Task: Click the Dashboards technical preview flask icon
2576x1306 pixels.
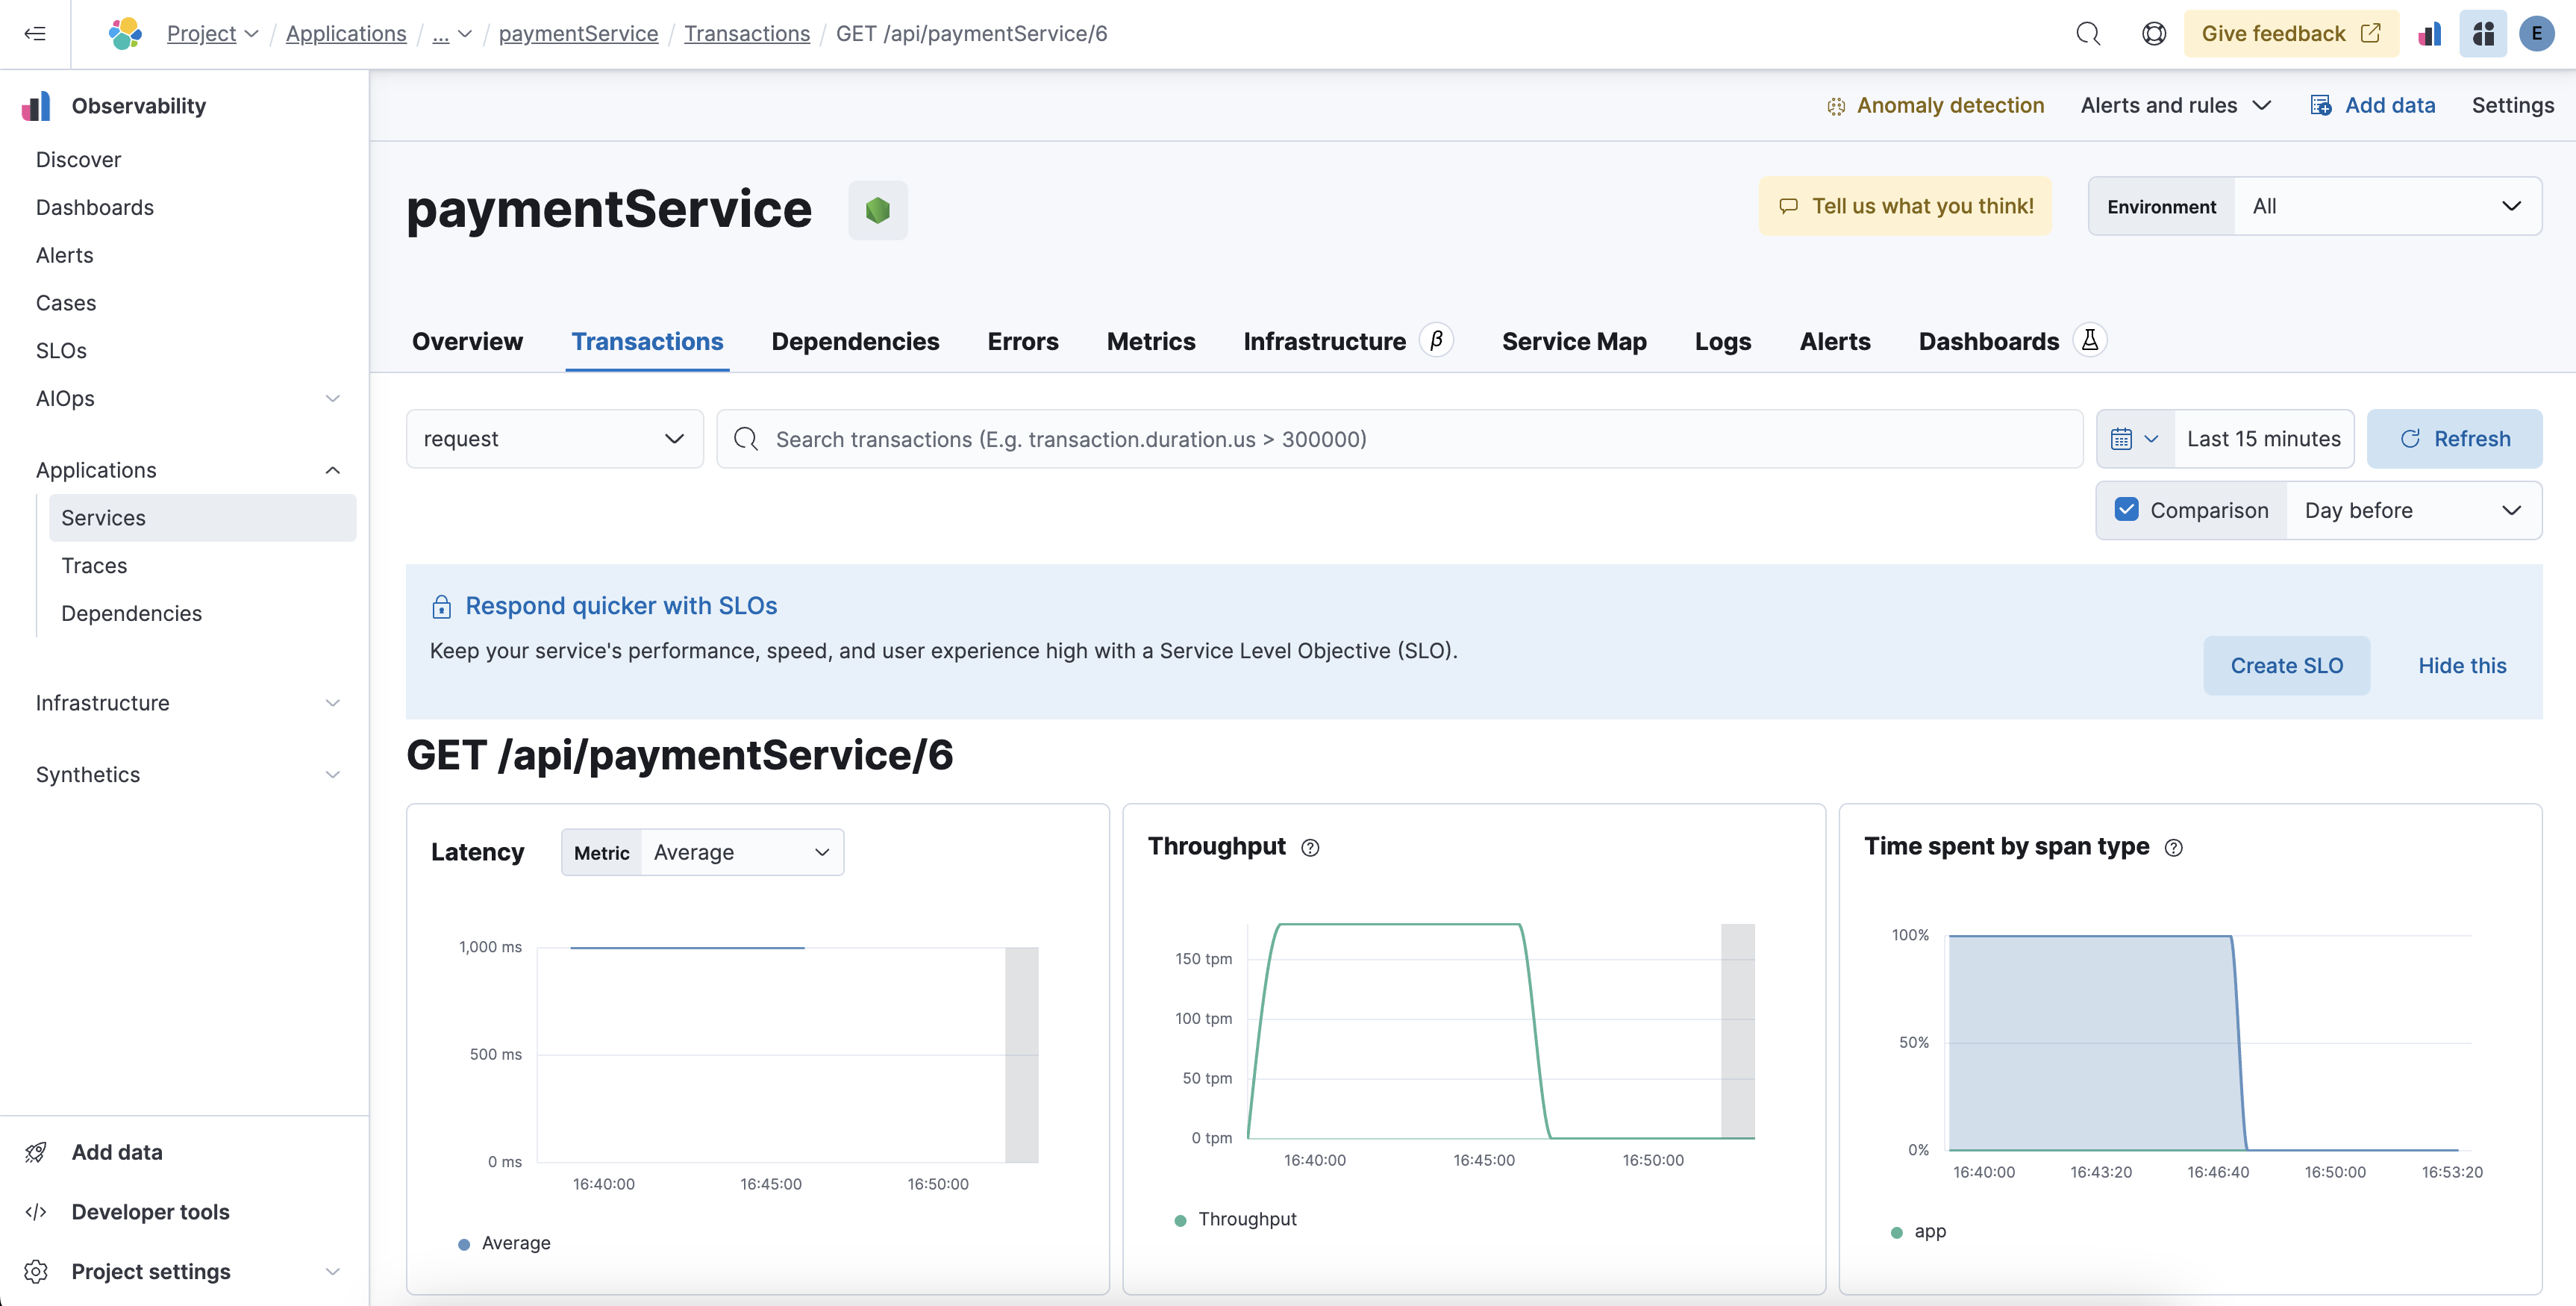Action: (x=2090, y=340)
